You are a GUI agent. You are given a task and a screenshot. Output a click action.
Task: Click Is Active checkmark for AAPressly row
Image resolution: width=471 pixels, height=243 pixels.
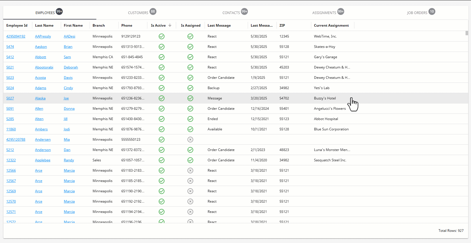(x=162, y=36)
